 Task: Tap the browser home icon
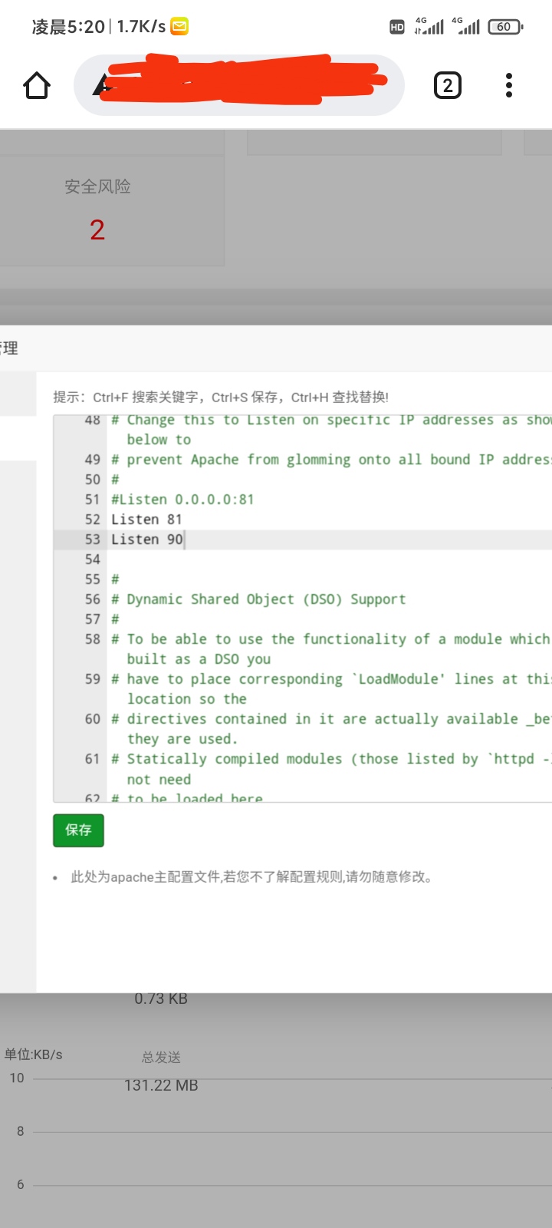click(37, 85)
